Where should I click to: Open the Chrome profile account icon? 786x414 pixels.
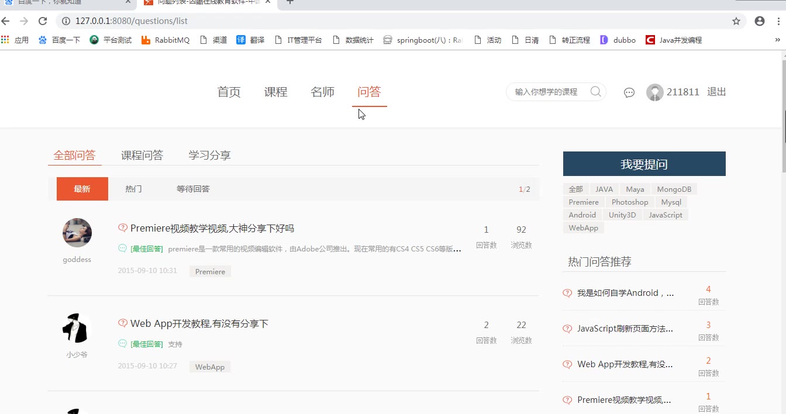(760, 21)
